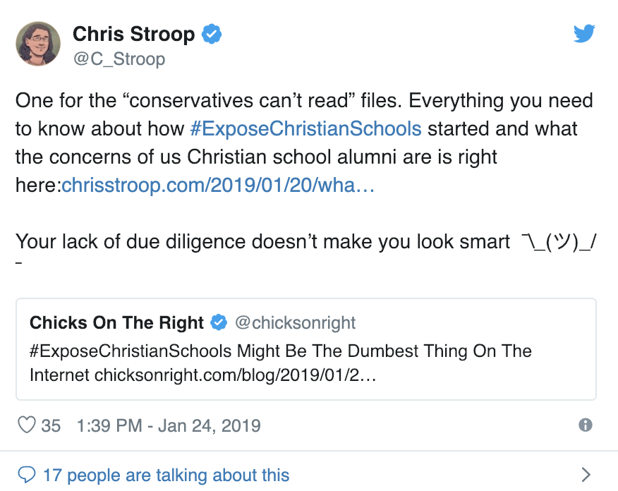Click the speech bubble reply icon
618x491 pixels.
coord(27,475)
